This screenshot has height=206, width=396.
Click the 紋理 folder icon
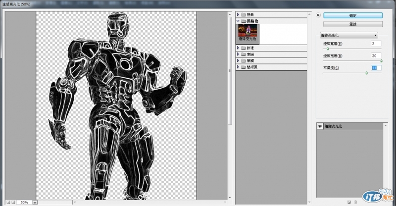point(243,48)
